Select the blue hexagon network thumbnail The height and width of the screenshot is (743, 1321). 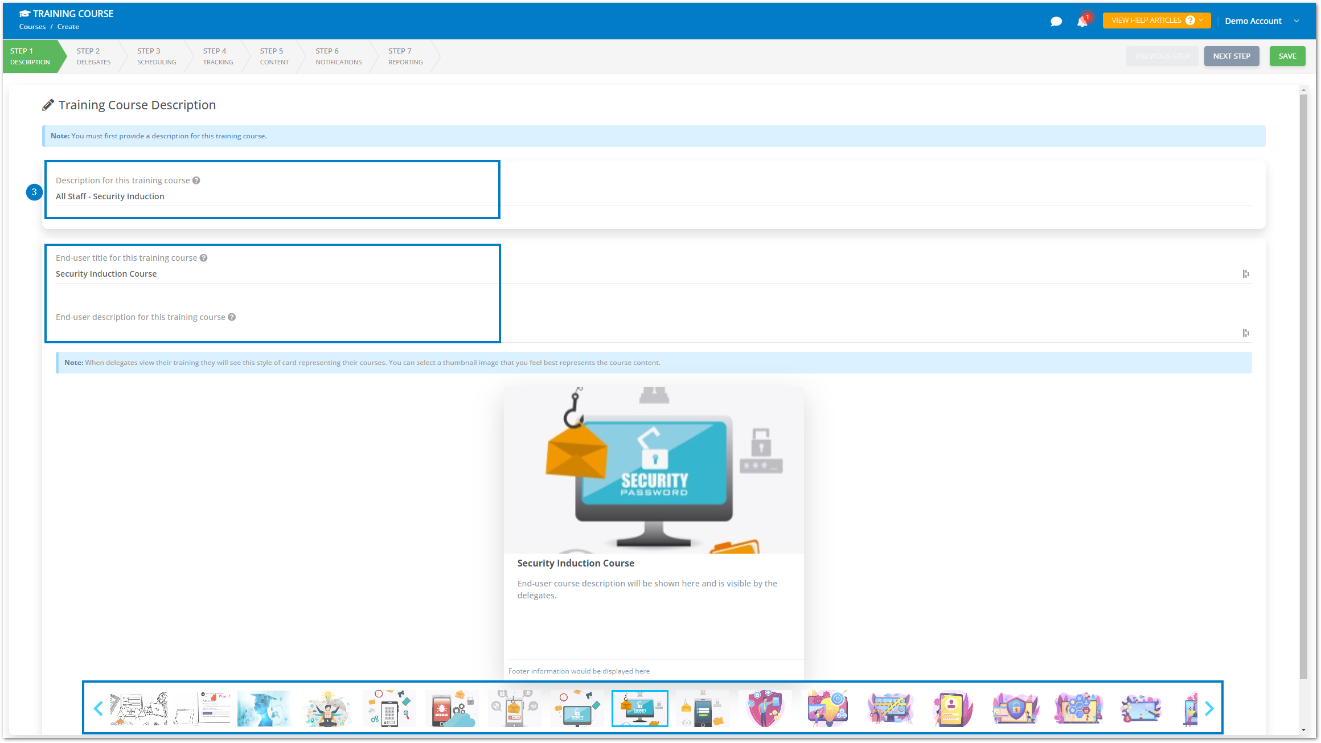[1078, 708]
